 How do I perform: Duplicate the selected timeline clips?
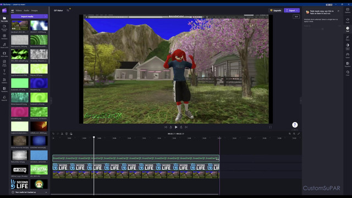pos(71,134)
